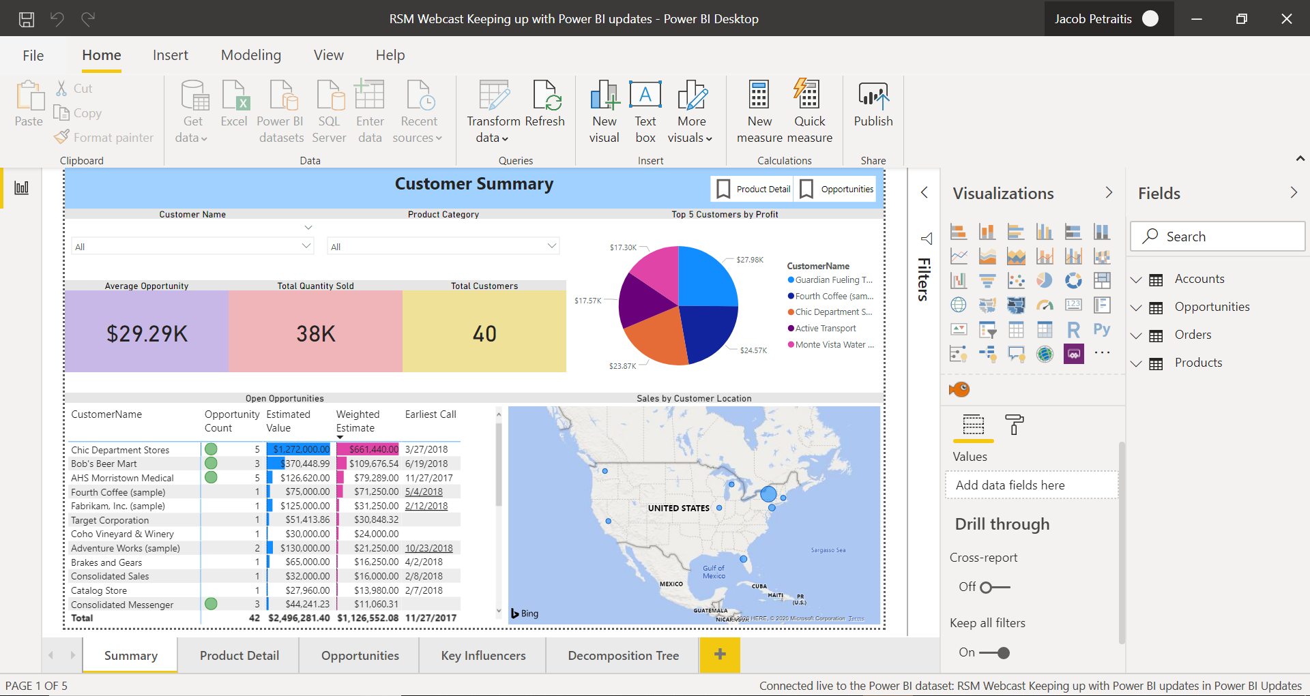Click the Search box in Fields pane

[1218, 237]
